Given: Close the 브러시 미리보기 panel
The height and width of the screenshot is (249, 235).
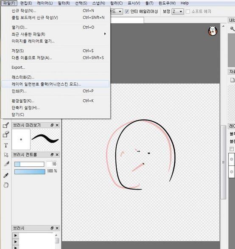Looking at the screenshot, I should (57, 125).
